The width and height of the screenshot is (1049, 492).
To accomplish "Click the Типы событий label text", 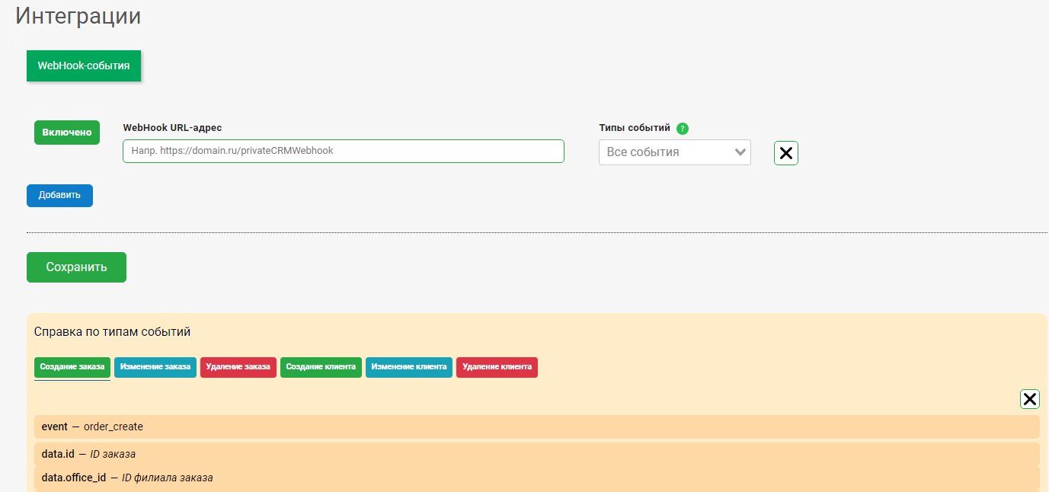I will click(635, 128).
